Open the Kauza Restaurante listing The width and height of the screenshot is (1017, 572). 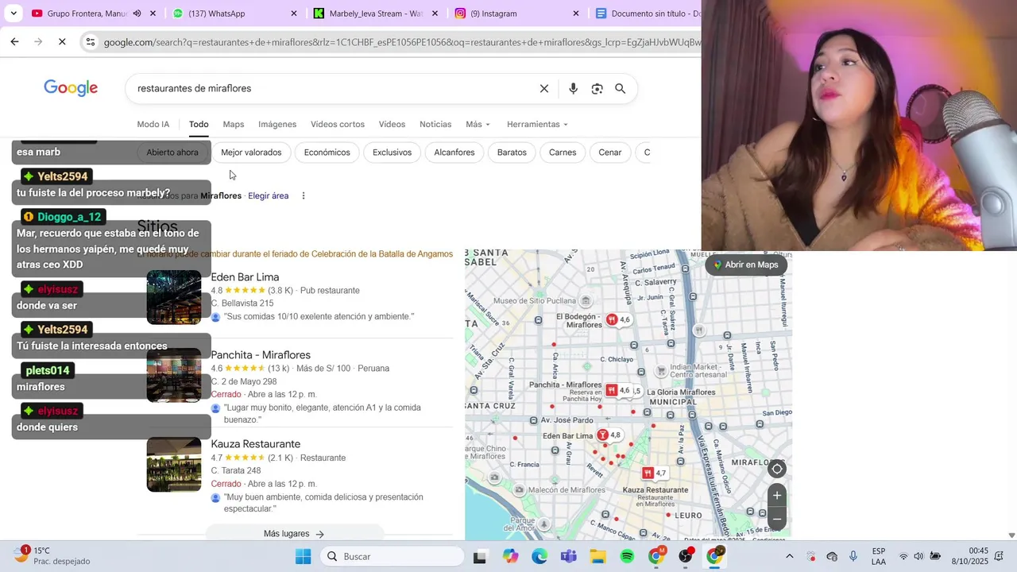tap(255, 444)
